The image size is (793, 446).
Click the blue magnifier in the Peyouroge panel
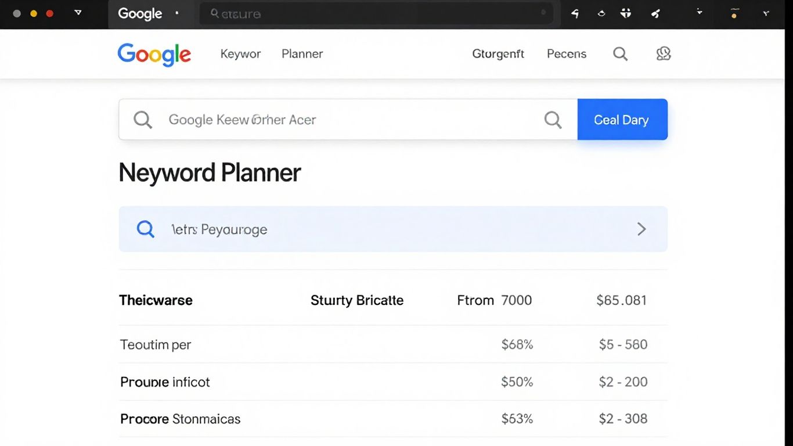(146, 229)
